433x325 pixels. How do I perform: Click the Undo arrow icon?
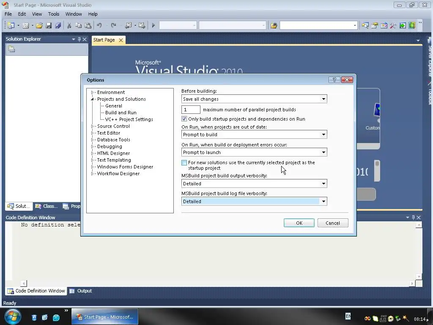(x=99, y=25)
